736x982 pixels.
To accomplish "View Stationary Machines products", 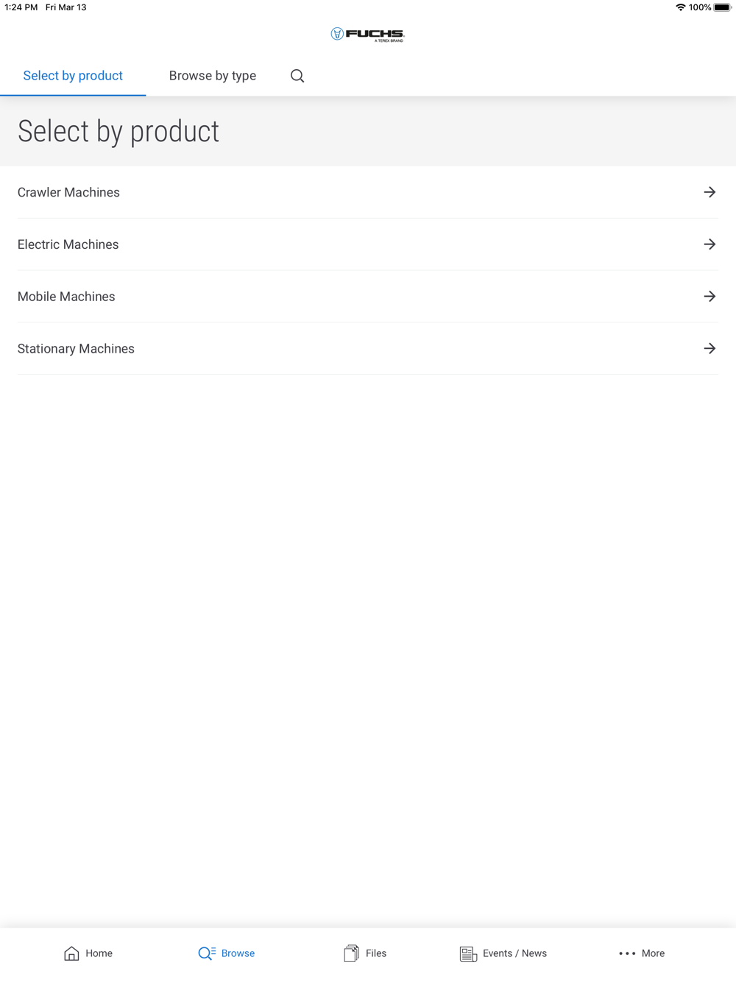I will pyautogui.click(x=76, y=349).
